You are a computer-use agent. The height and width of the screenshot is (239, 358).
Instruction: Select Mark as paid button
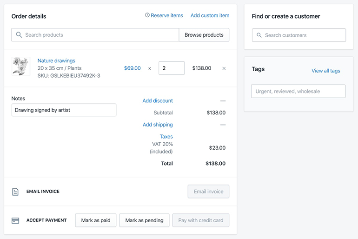pos(96,220)
